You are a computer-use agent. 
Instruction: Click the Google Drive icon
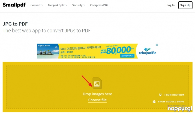(x=154, y=102)
